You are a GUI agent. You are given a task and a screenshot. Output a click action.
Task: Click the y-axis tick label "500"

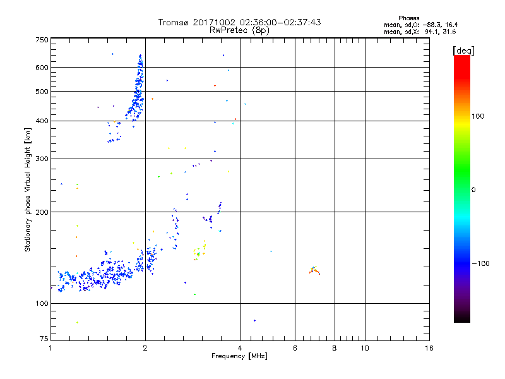click(x=42, y=92)
